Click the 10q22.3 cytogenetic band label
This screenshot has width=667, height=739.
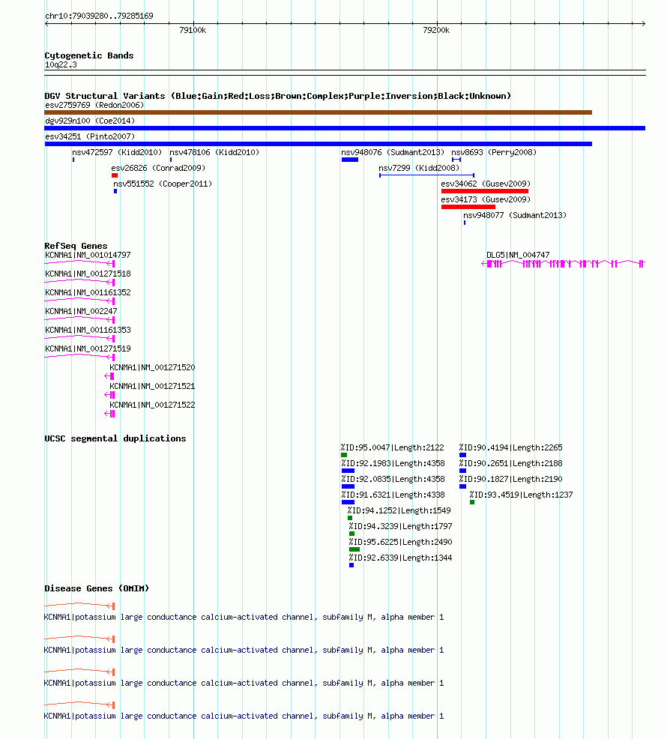(61, 65)
